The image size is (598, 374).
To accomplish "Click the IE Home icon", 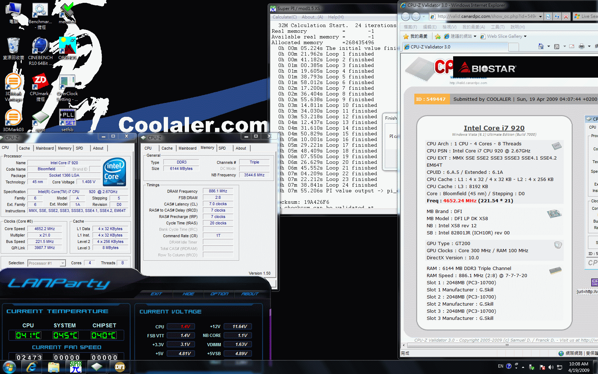I will coord(541,46).
